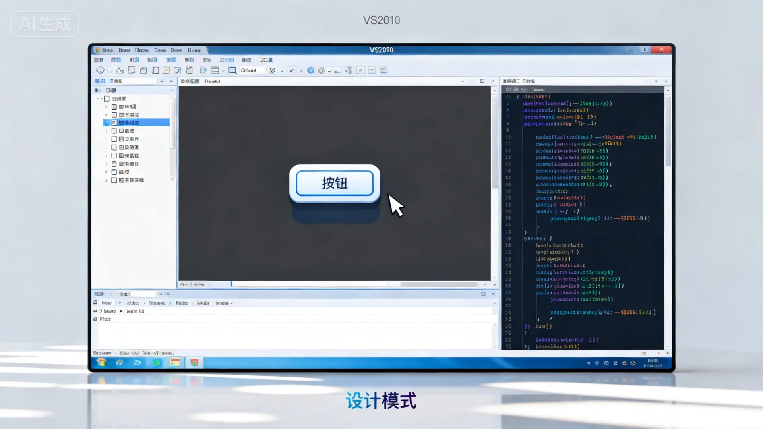763x429 pixels.
Task: Click the designer horizontal scrollbar thumb
Action: tap(439, 284)
